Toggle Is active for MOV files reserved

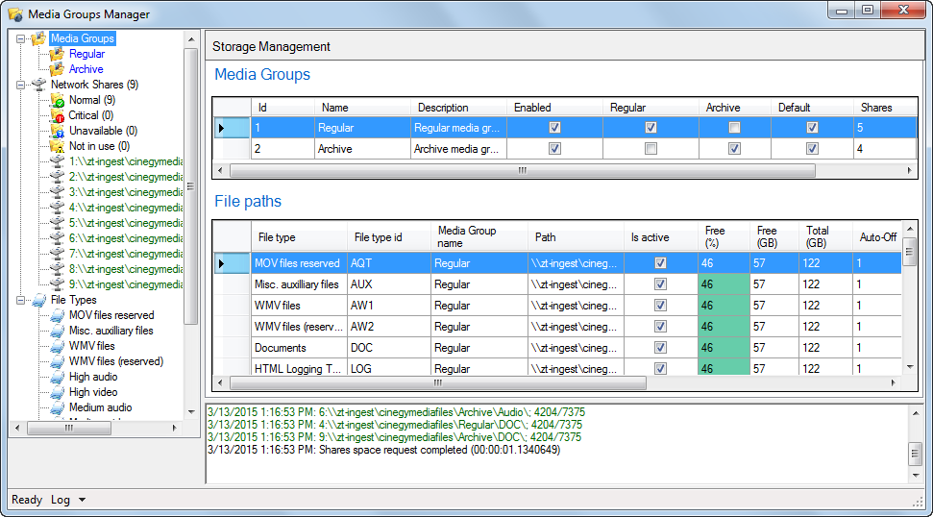point(660,263)
